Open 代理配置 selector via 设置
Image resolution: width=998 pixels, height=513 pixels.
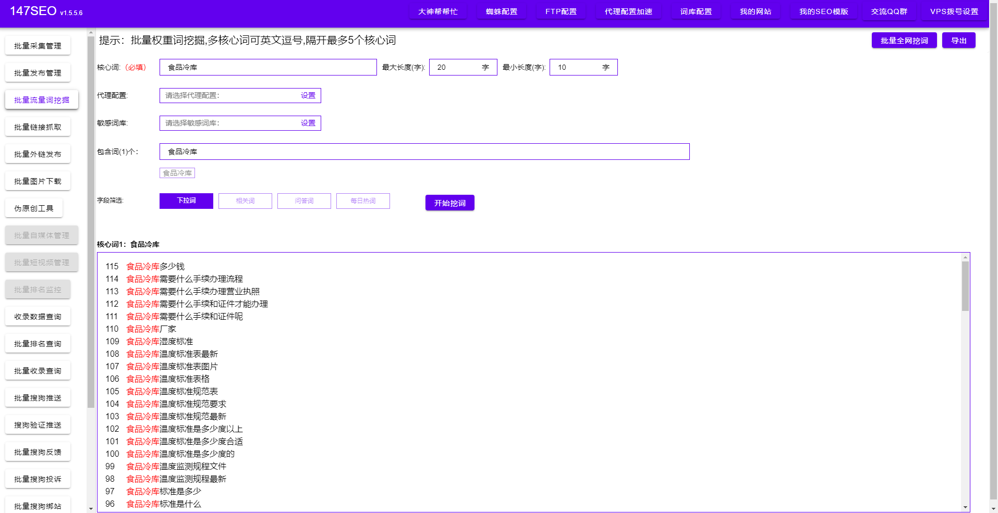308,96
